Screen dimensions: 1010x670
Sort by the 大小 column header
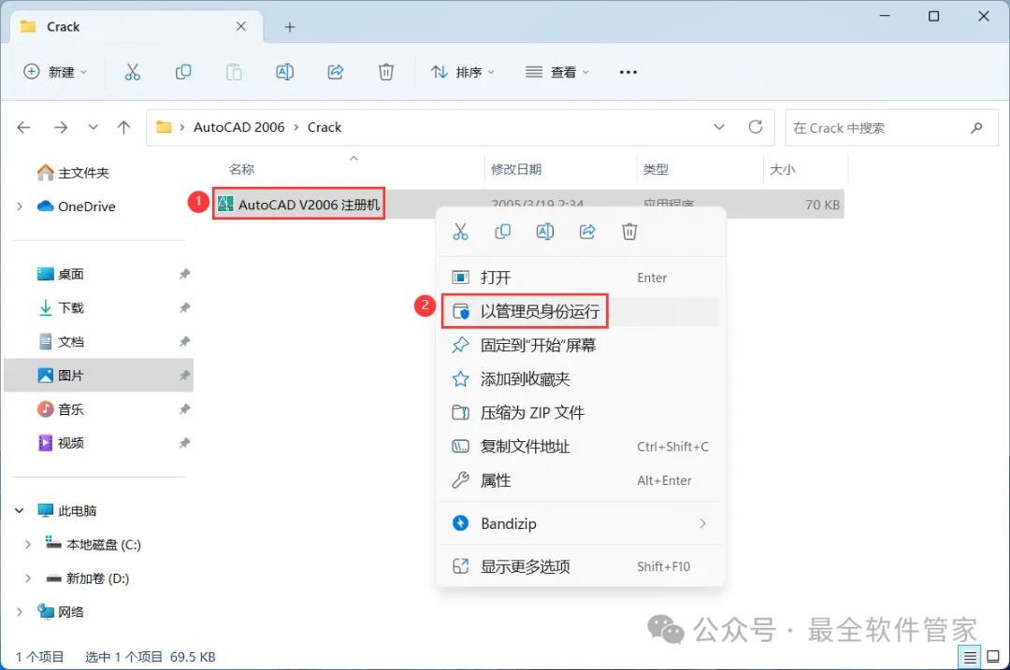click(x=782, y=170)
